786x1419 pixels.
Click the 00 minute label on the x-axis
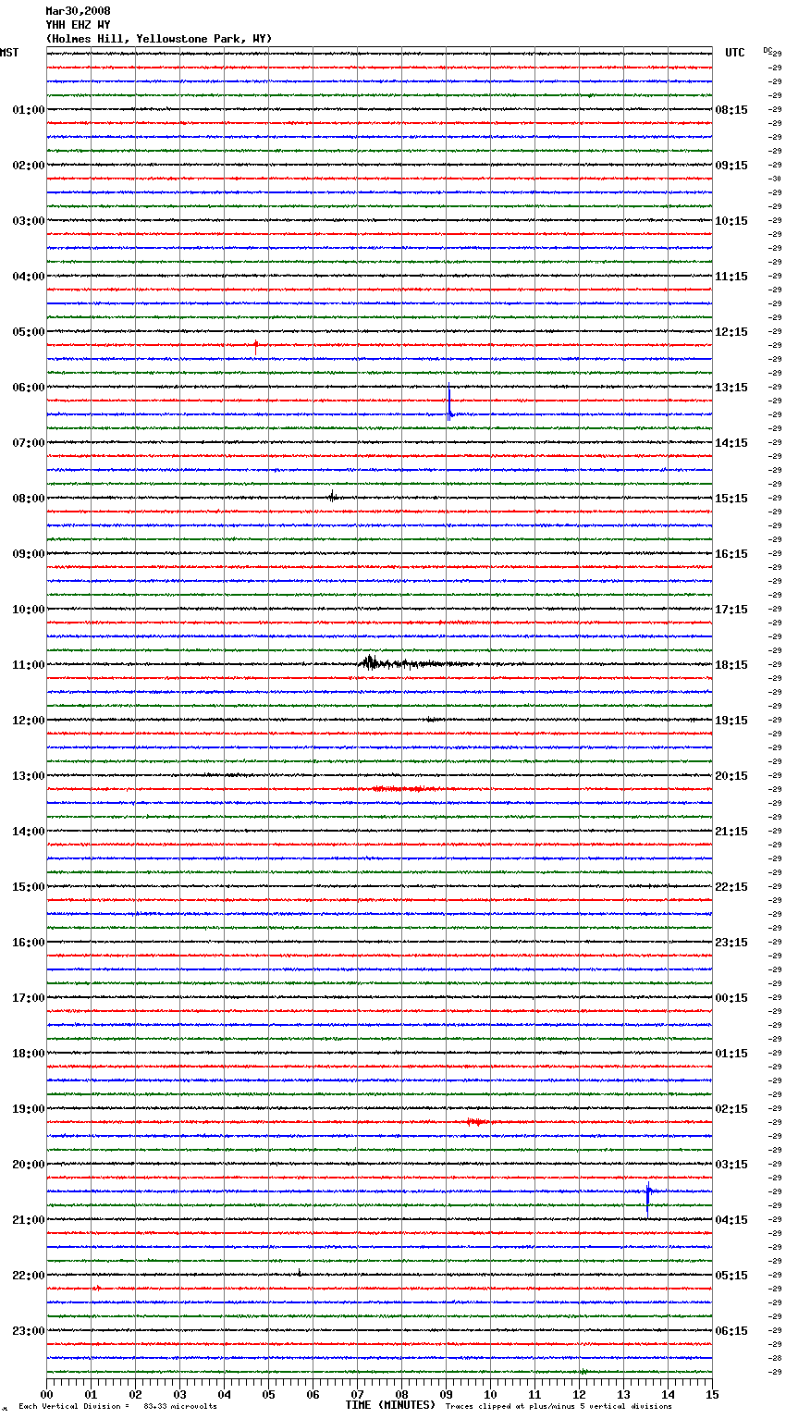click(46, 1395)
